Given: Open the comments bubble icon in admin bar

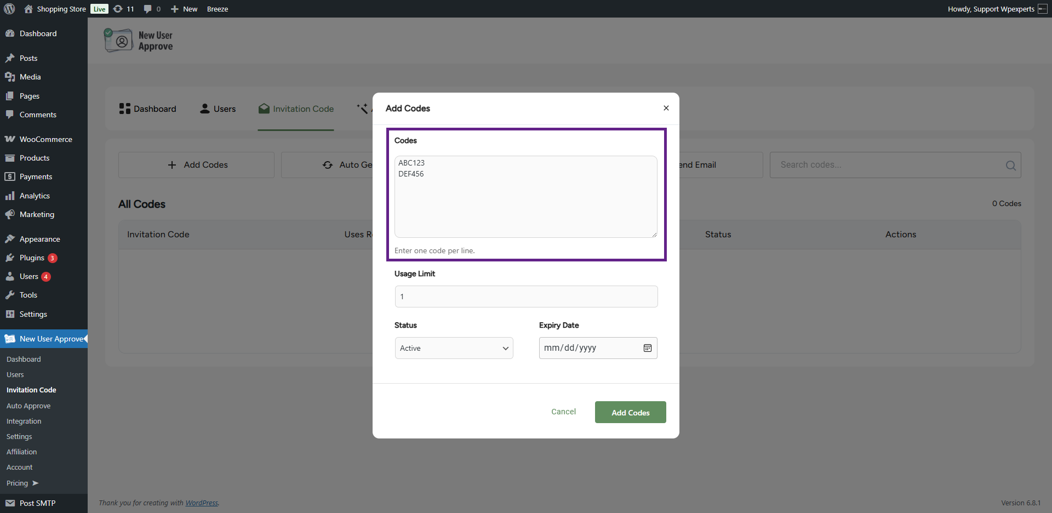Looking at the screenshot, I should coord(147,9).
